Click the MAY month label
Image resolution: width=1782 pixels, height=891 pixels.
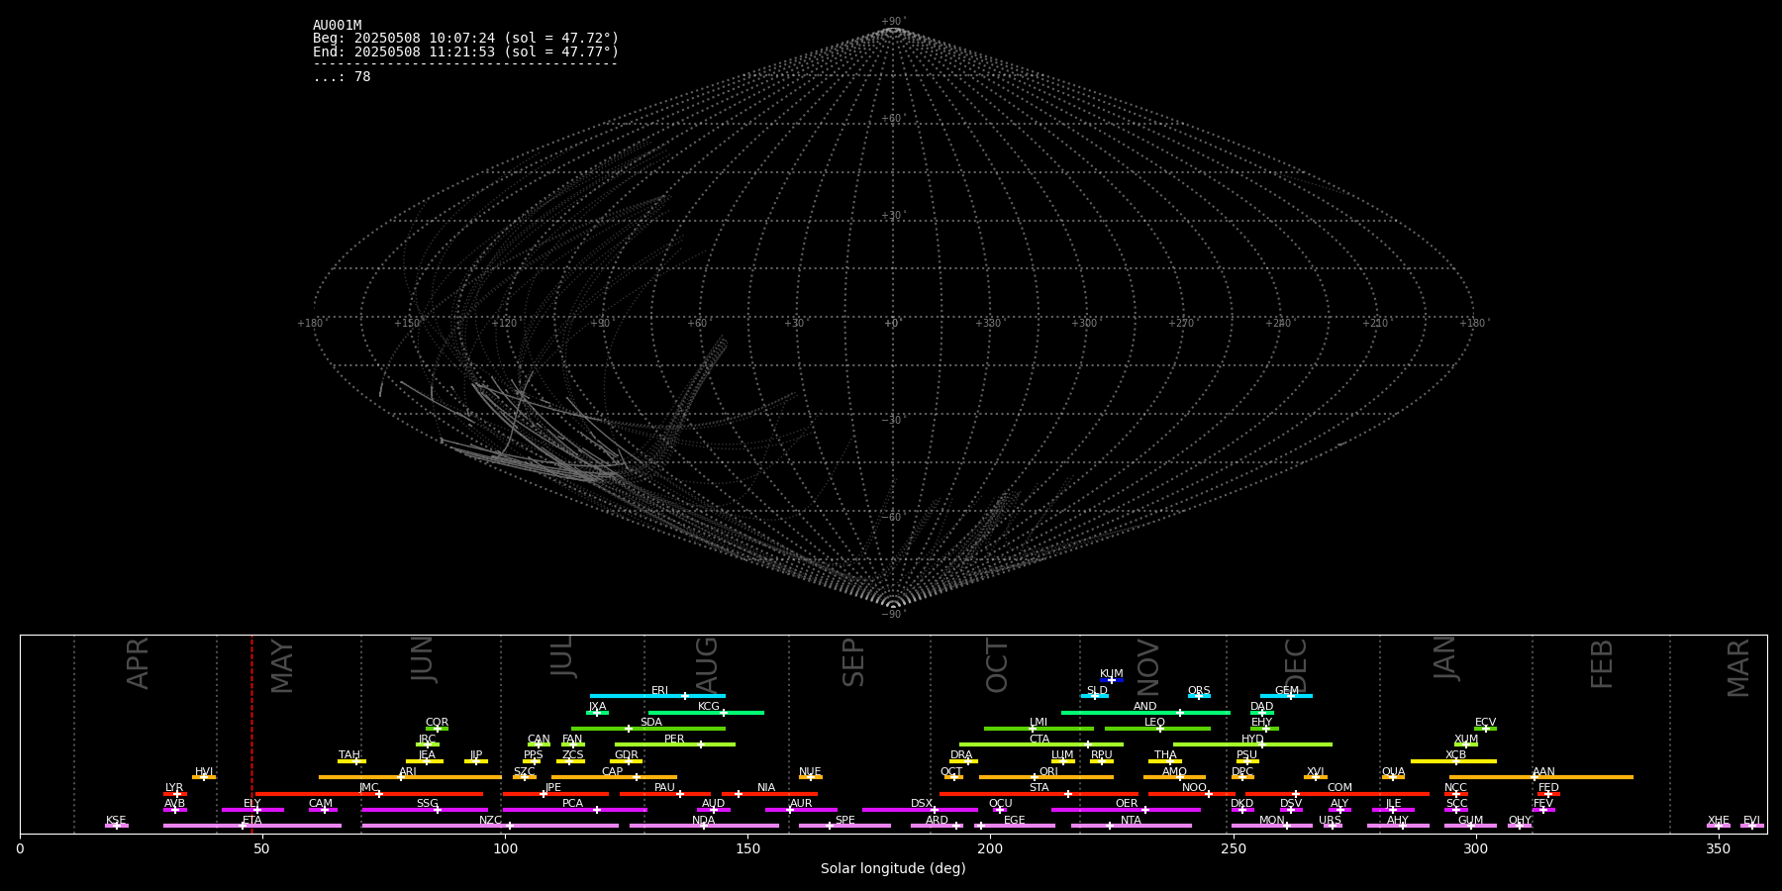click(x=281, y=666)
